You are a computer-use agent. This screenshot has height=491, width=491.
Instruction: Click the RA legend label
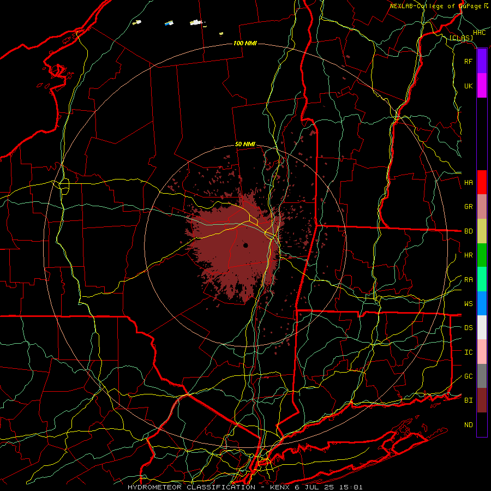pyautogui.click(x=468, y=280)
